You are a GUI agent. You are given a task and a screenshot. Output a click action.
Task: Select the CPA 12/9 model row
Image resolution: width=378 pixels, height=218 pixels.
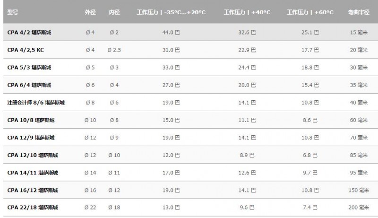(x=190, y=138)
